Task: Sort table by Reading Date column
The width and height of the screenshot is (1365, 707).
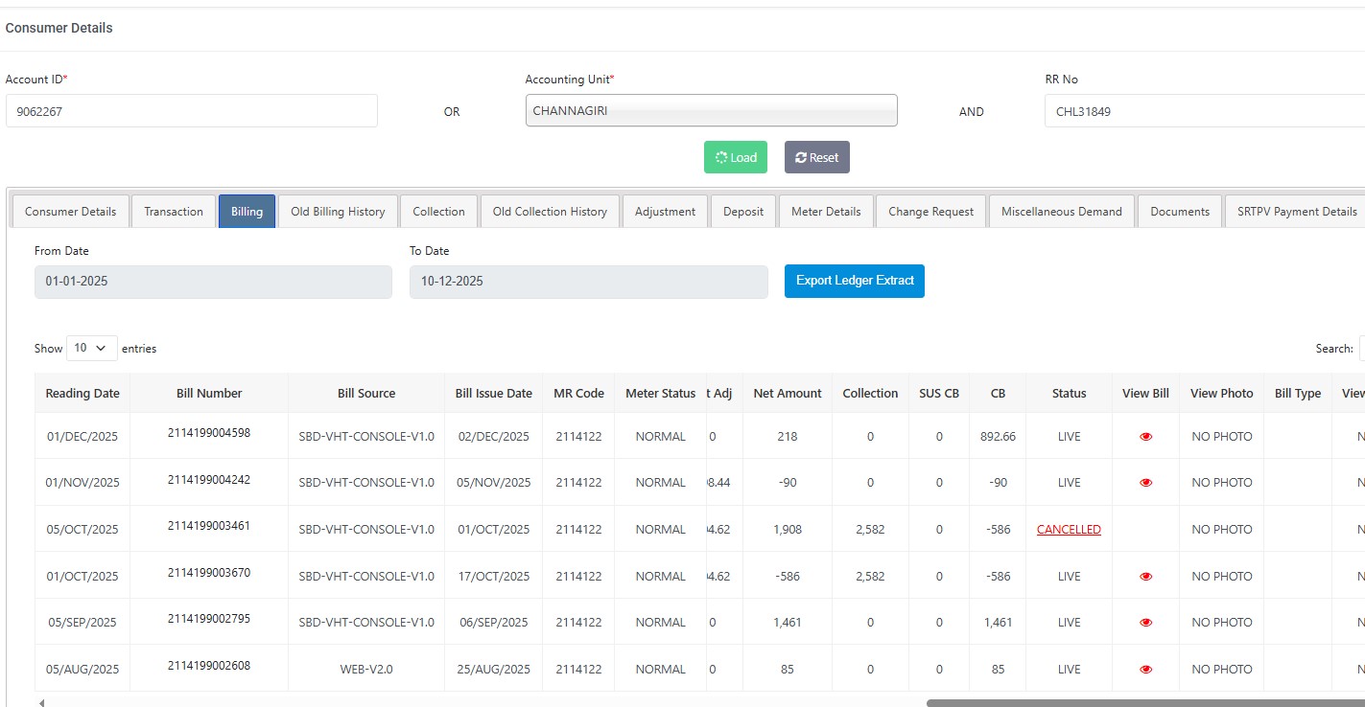Action: tap(82, 393)
